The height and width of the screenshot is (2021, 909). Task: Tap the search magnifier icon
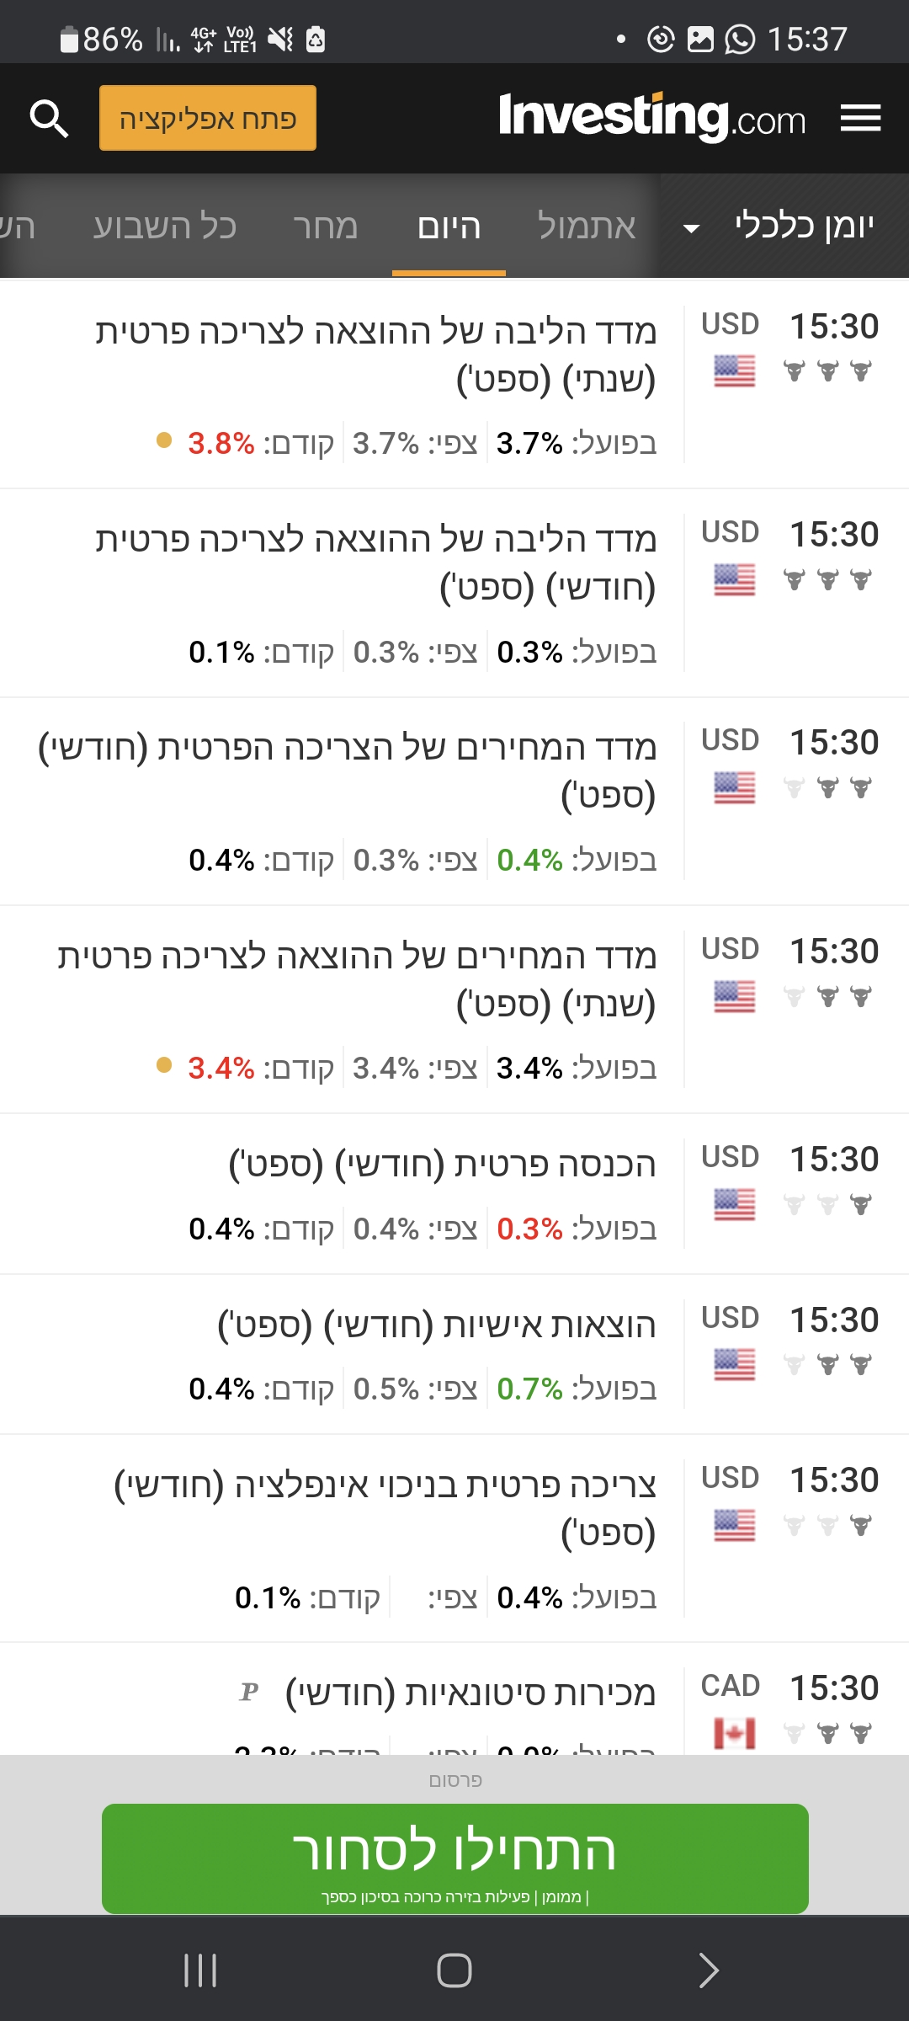click(x=49, y=119)
